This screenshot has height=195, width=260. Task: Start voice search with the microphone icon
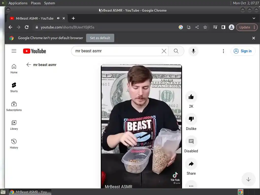(193, 51)
